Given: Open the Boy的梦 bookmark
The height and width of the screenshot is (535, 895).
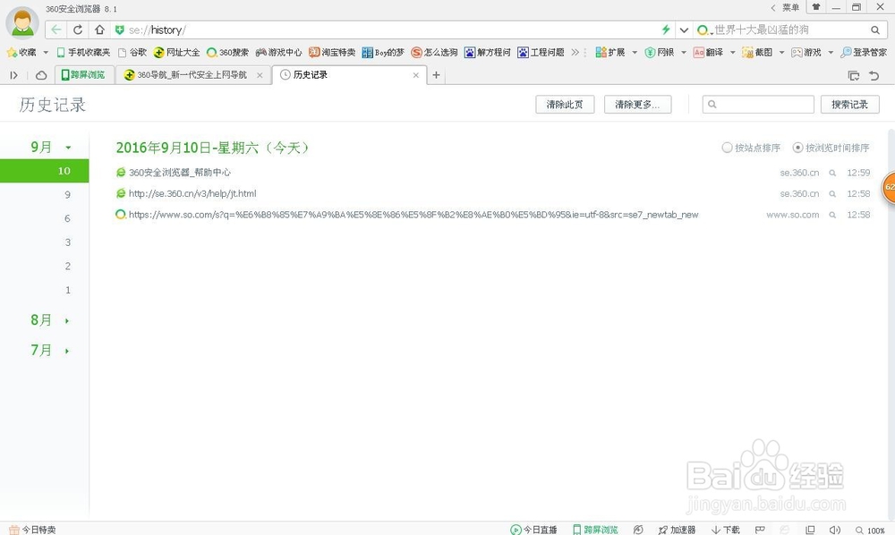Looking at the screenshot, I should click(x=383, y=53).
